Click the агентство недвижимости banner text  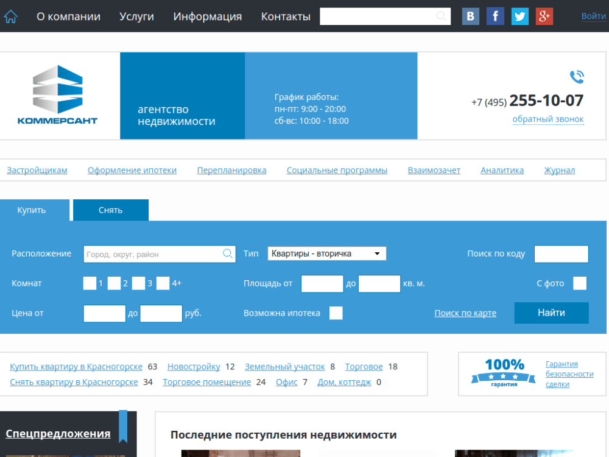pos(177,115)
